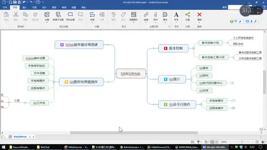
Task: Click the Copy icon in the clipboard group
Action: 25,15
